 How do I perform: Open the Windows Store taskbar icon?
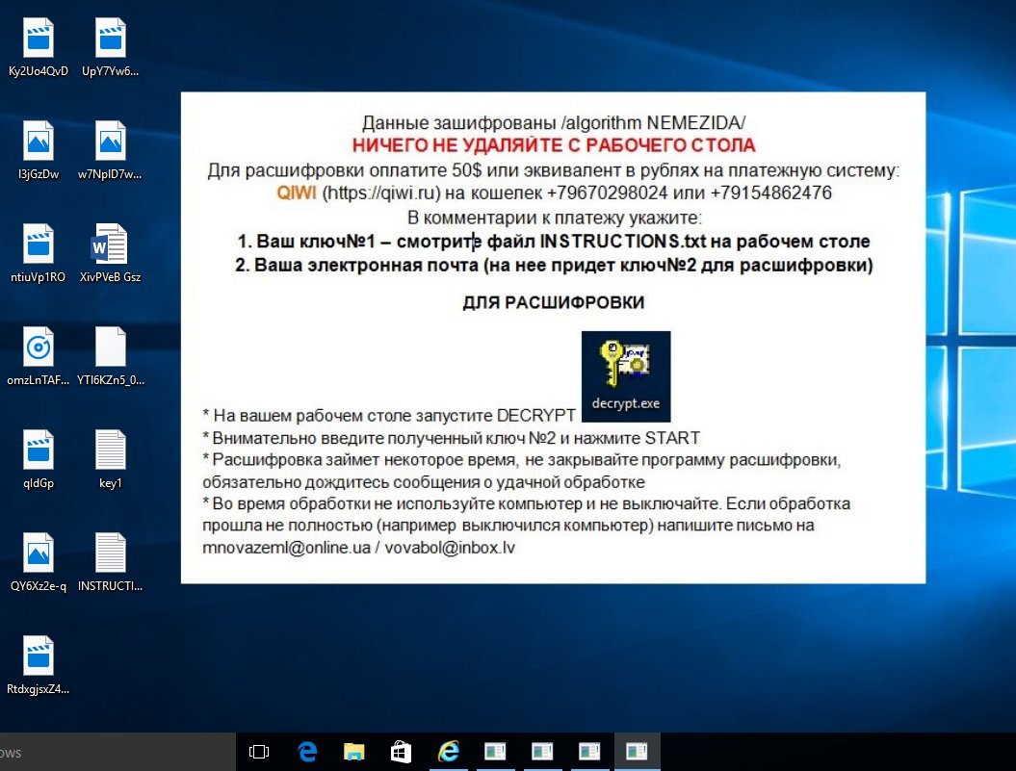(401, 752)
